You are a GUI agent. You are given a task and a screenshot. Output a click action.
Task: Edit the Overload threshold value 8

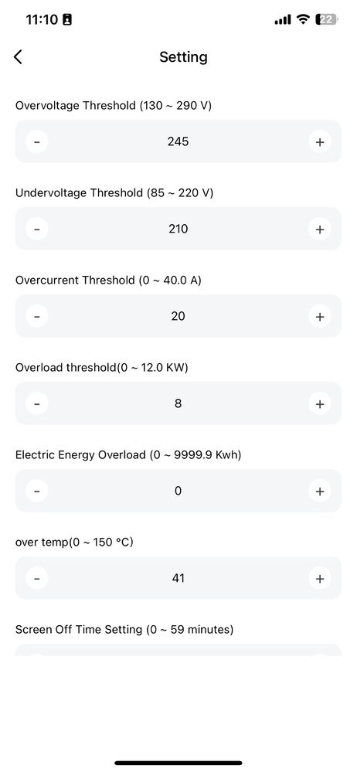(x=178, y=403)
